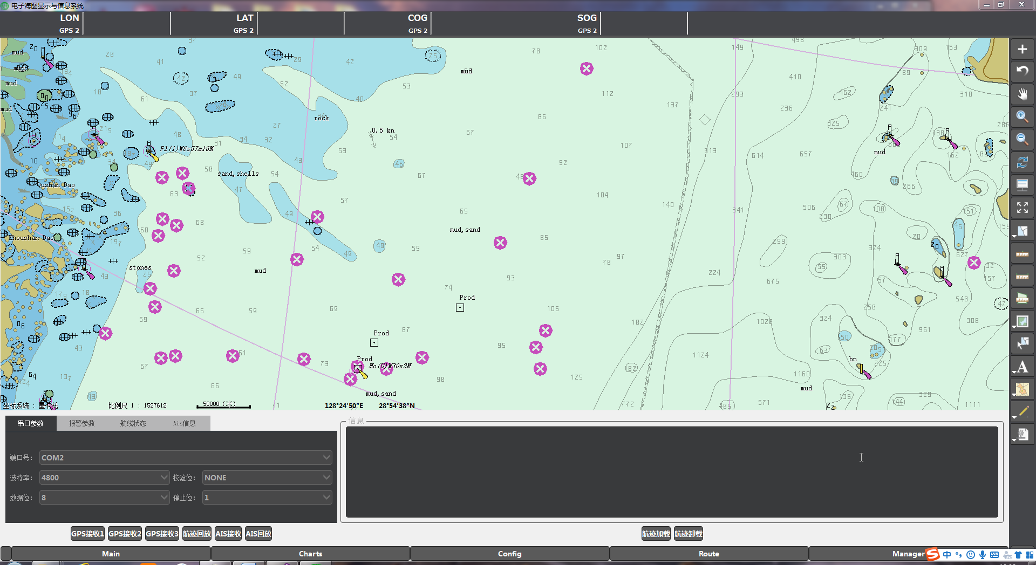Click the 28°54'38"N latitude readout

tap(397, 406)
